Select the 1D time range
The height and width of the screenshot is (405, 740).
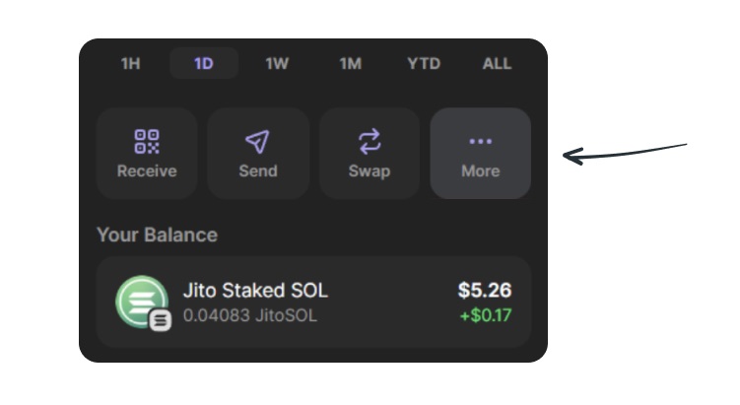click(x=204, y=63)
